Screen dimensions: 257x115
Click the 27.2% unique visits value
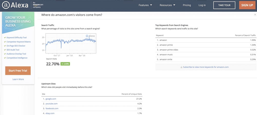pos(139,99)
